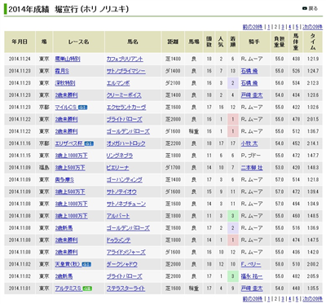326x304 pixels.
Task: Click the green G3 badge beside アルテミスS
Action: click(87, 289)
